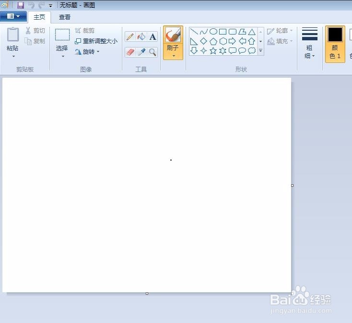This screenshot has width=352, height=323.
Task: Choose the six-point star shape
Action: [223, 51]
